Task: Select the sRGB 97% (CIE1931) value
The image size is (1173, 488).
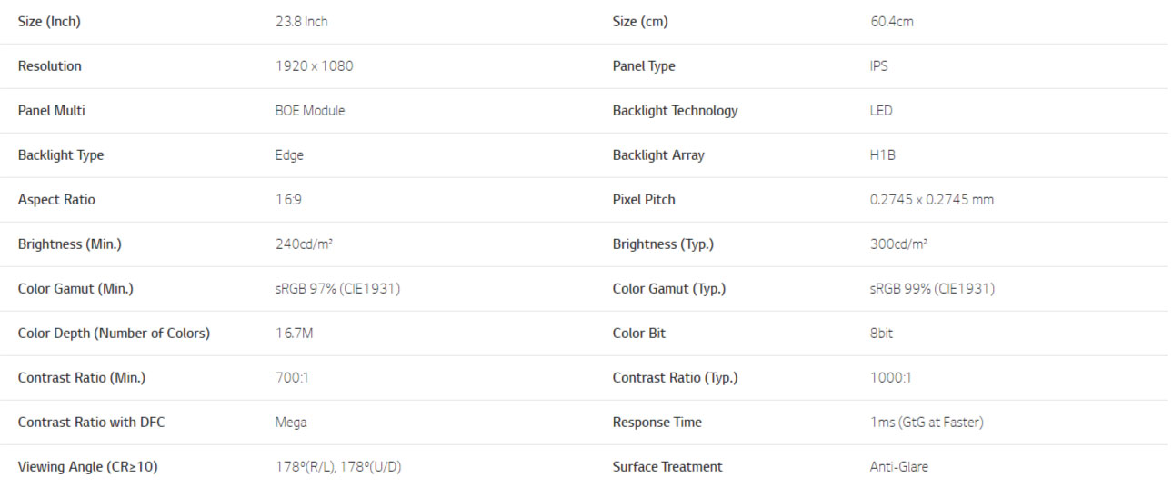Action: [x=338, y=289]
